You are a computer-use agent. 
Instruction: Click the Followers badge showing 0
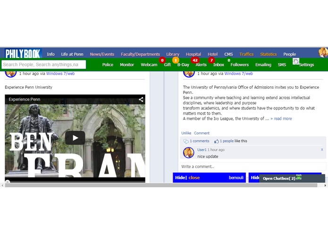(x=229, y=60)
